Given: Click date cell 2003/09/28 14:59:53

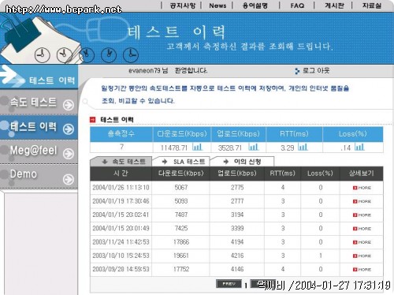Looking at the screenshot, I should click(121, 269).
